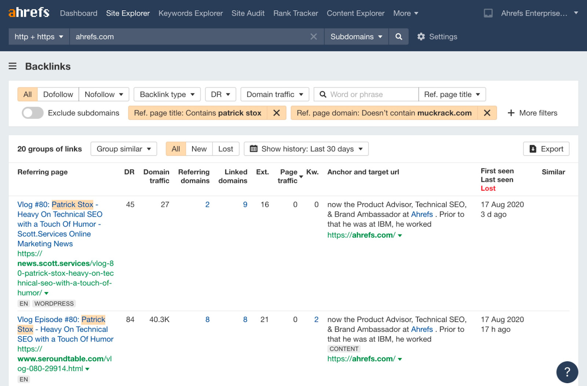Select the Dofollow link filter

click(x=58, y=94)
